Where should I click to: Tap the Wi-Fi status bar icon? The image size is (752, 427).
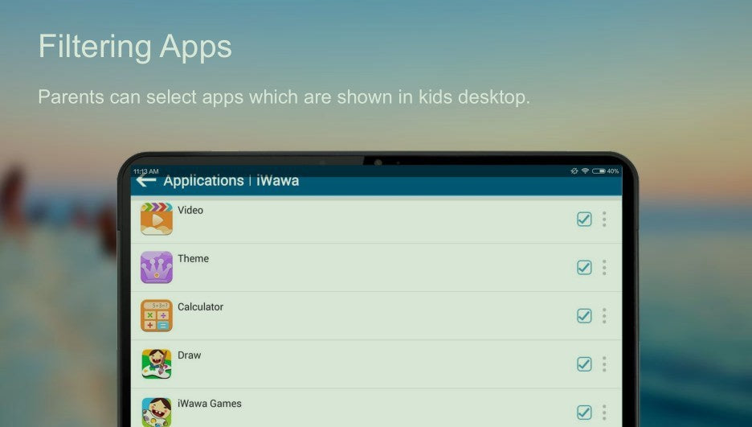585,171
